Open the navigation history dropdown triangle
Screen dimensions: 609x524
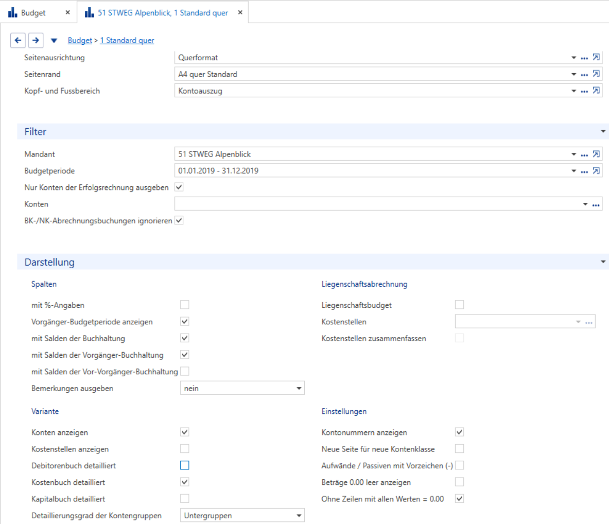54,40
